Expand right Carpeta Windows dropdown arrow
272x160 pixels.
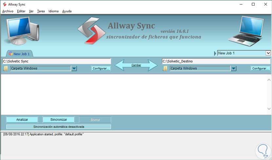233,68
